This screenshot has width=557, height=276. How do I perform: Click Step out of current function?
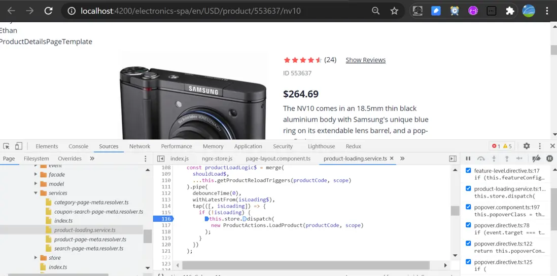click(x=507, y=159)
